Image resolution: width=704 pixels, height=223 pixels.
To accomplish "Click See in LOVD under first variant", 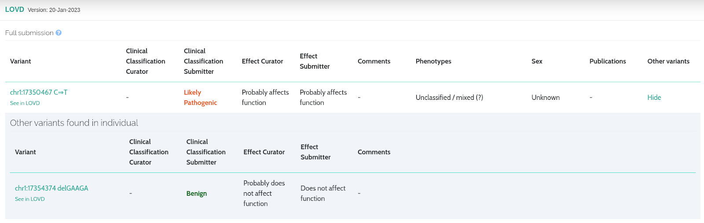I will (25, 103).
